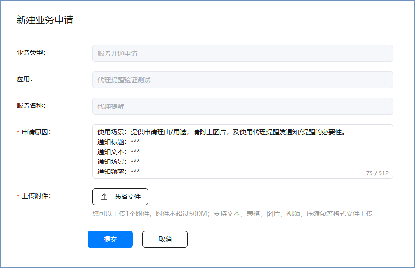The width and height of the screenshot is (415, 268).
Task: Place cursor on the 通知频率 line
Action: point(118,172)
